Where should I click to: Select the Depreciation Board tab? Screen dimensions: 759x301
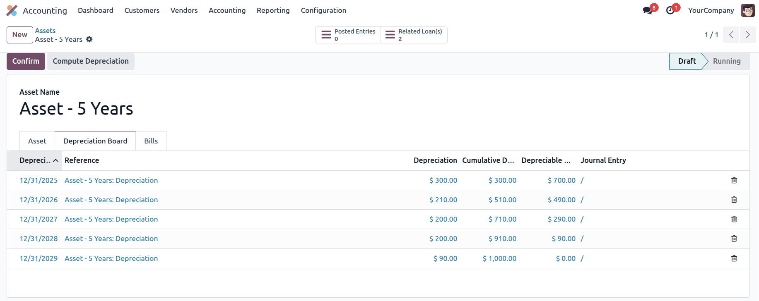[x=95, y=141]
